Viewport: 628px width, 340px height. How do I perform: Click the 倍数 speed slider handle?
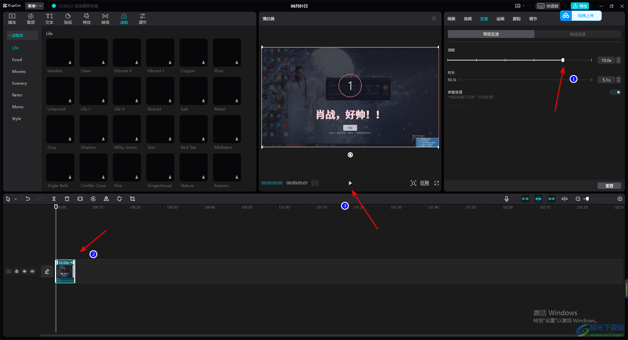(x=563, y=60)
